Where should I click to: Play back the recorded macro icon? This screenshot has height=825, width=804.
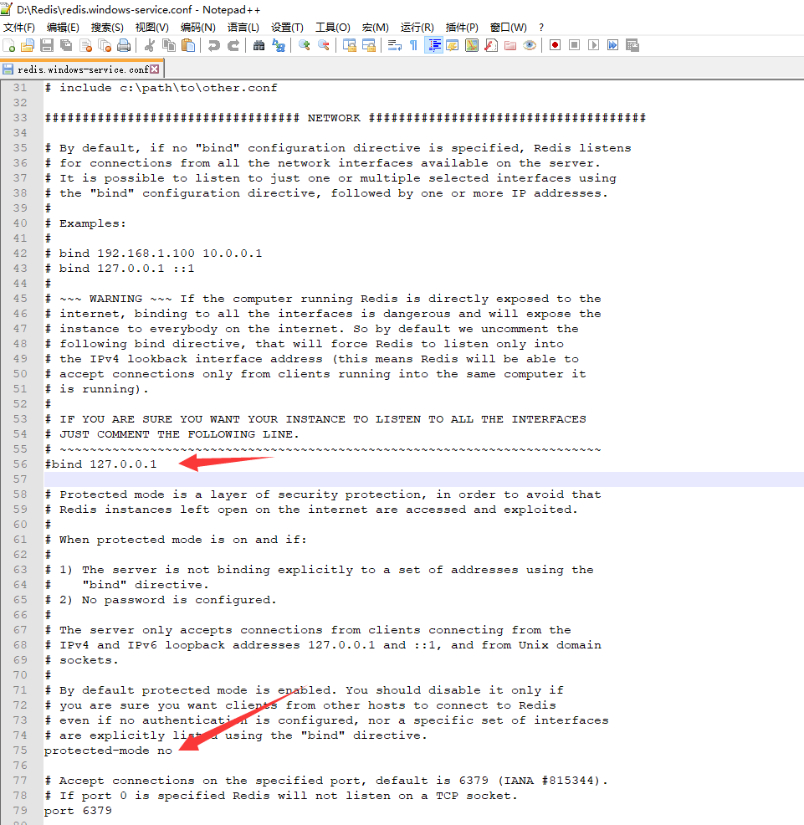[x=593, y=46]
